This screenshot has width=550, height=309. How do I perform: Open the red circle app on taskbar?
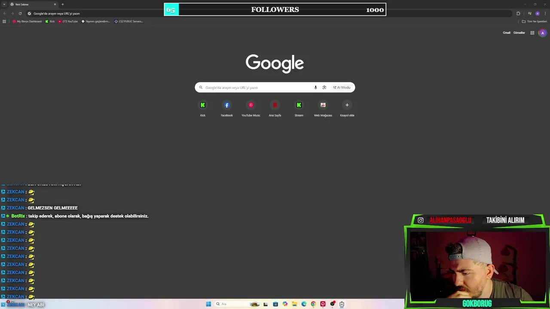click(x=323, y=304)
